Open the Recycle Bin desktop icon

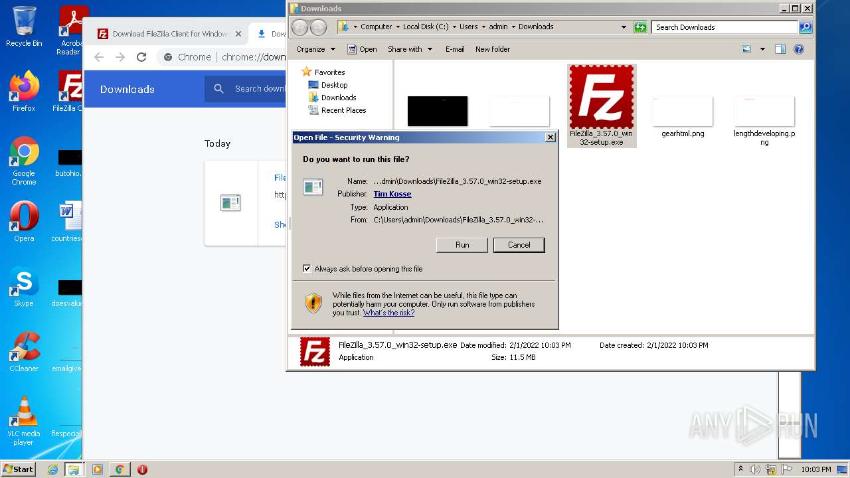click(x=24, y=27)
